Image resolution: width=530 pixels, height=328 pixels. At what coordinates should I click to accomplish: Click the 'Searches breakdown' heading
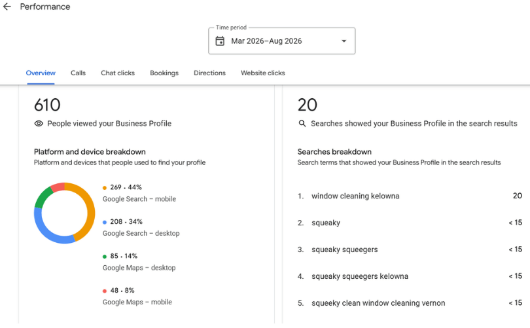(334, 152)
